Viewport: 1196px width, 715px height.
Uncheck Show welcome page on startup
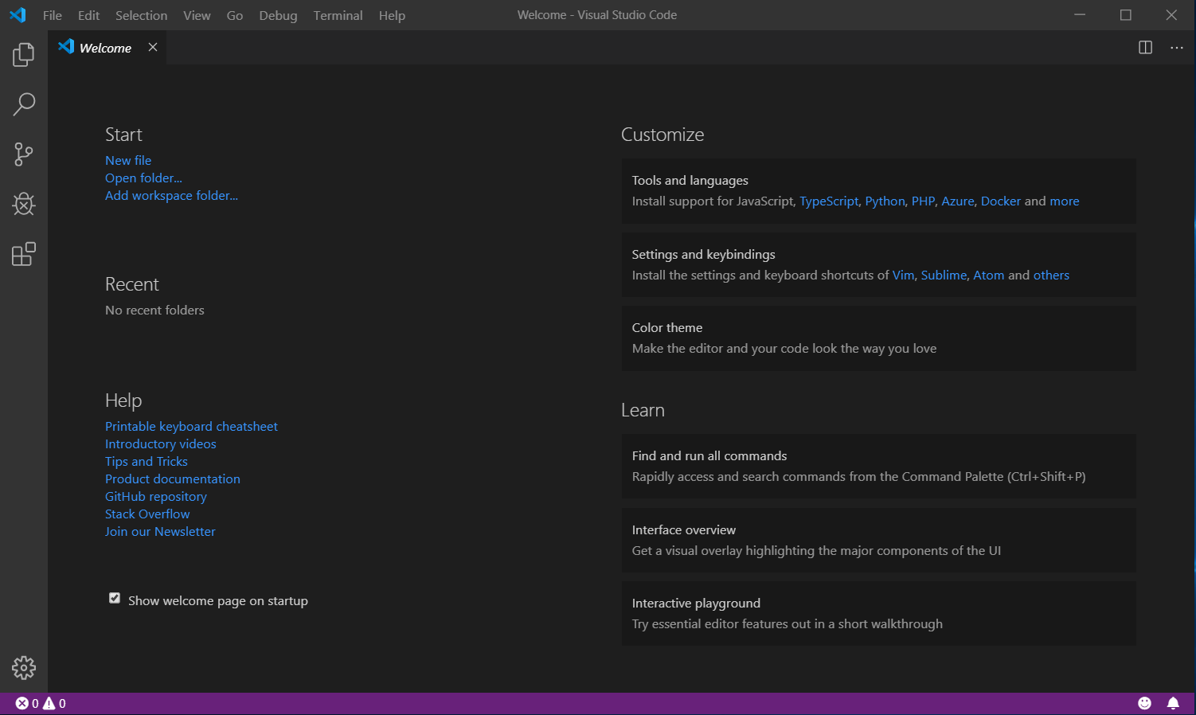click(x=115, y=598)
